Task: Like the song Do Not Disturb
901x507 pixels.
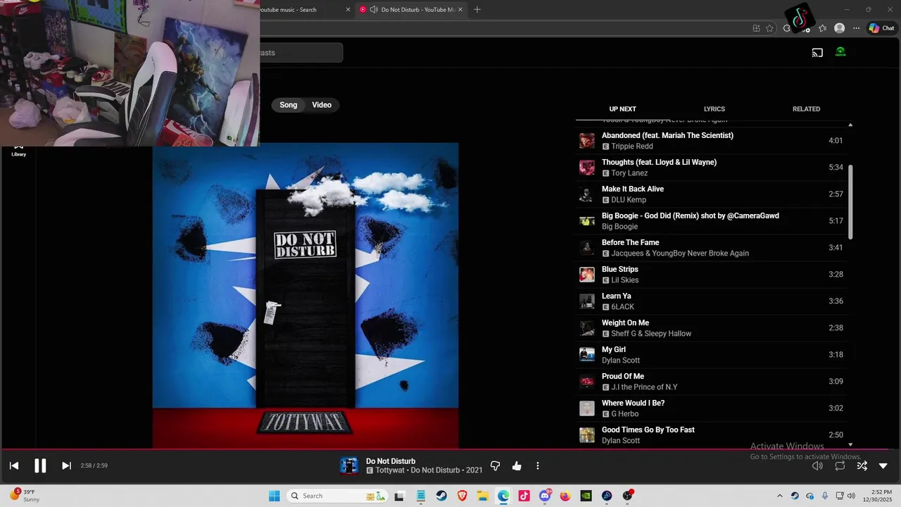Action: [x=517, y=465]
